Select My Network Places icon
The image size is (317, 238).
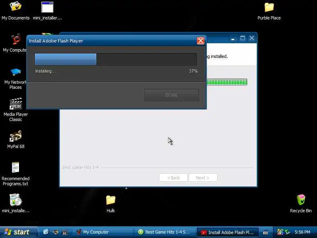click(15, 79)
